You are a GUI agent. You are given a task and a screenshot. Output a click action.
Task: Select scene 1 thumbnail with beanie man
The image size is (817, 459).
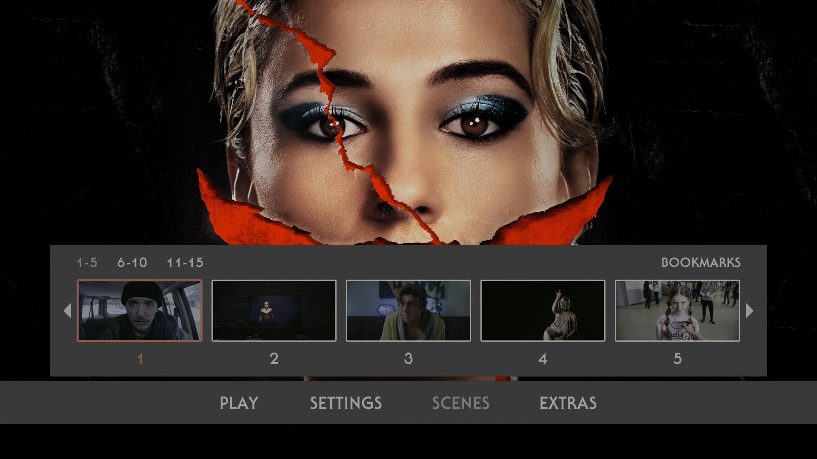tap(140, 311)
